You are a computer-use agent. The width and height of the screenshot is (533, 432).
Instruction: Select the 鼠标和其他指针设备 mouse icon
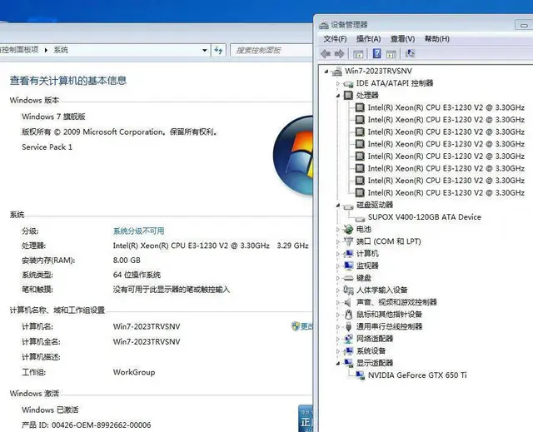click(348, 315)
